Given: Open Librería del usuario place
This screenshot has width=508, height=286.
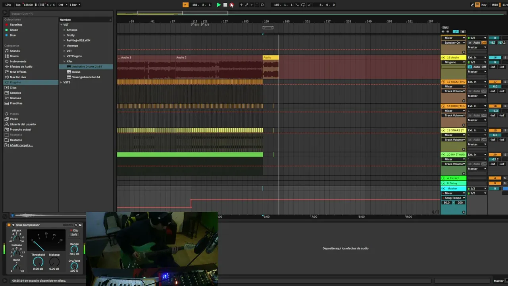Looking at the screenshot, I should 23,124.
